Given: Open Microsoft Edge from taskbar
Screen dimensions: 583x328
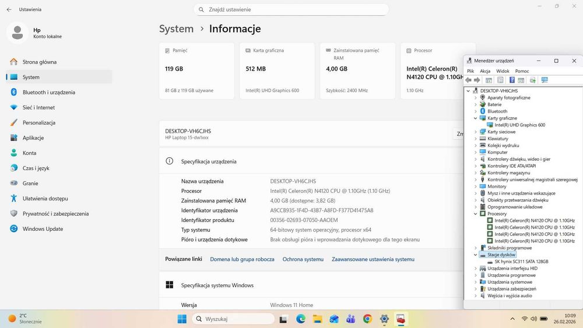Looking at the screenshot, I should (x=301, y=319).
